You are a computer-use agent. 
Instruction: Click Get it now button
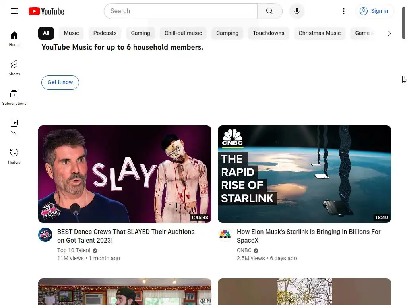click(x=60, y=83)
